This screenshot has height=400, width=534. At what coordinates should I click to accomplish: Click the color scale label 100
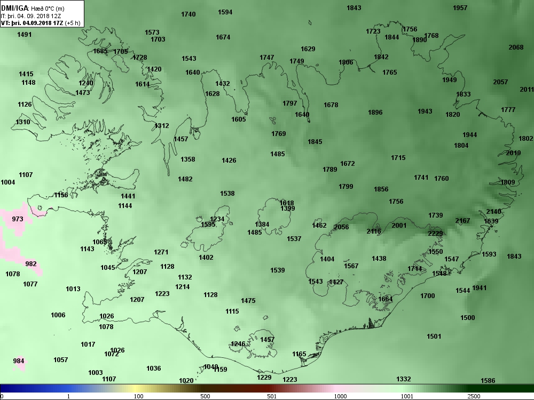(138, 396)
